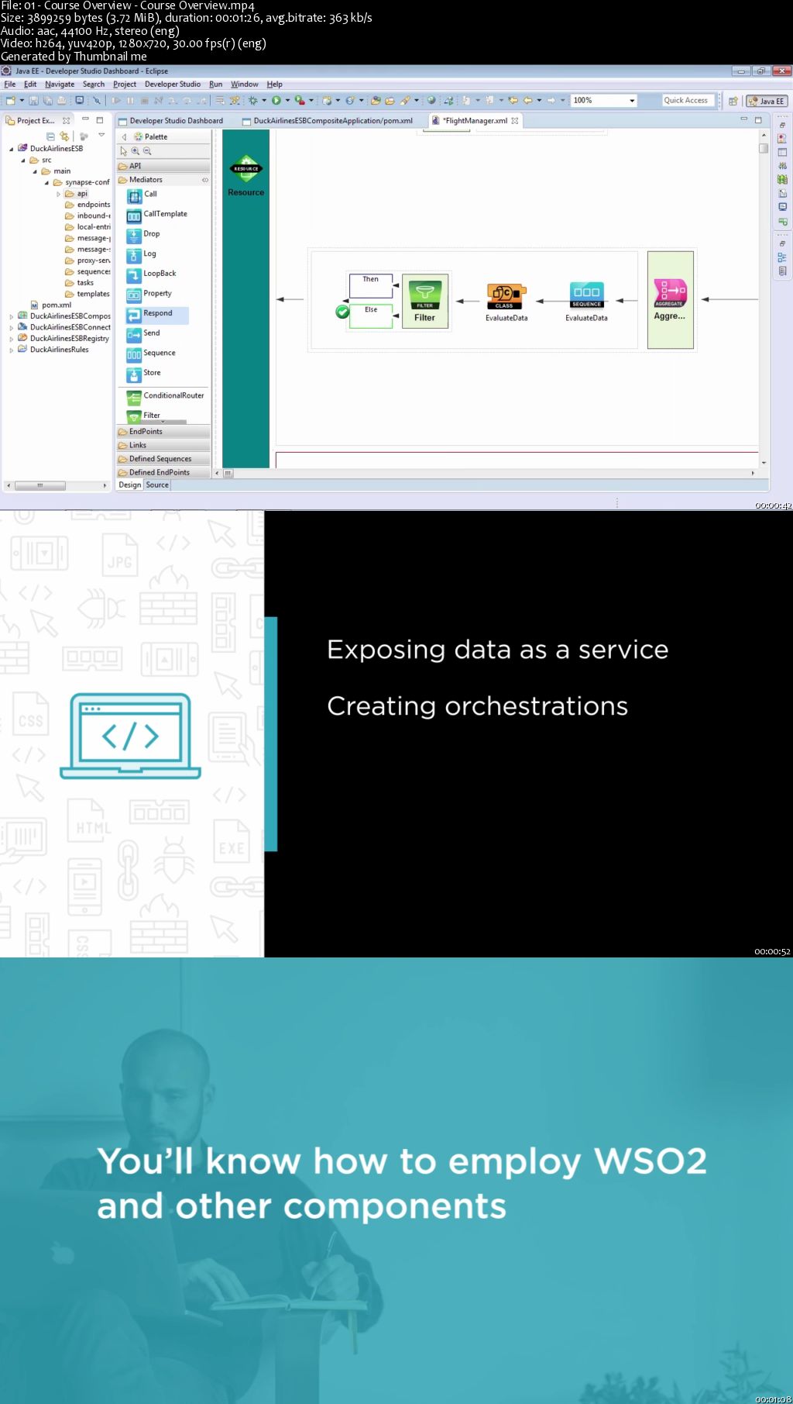Click the palette zoom-in magnifier
Viewport: 793px width, 1404px height.
[x=136, y=151]
